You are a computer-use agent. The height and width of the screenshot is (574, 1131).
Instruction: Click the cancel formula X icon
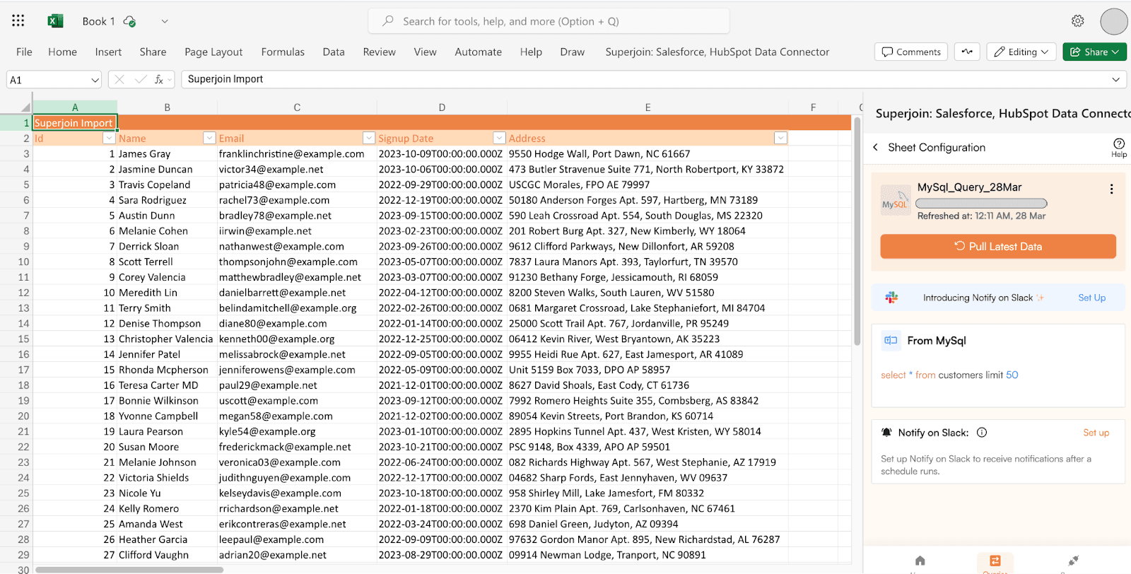pos(119,80)
